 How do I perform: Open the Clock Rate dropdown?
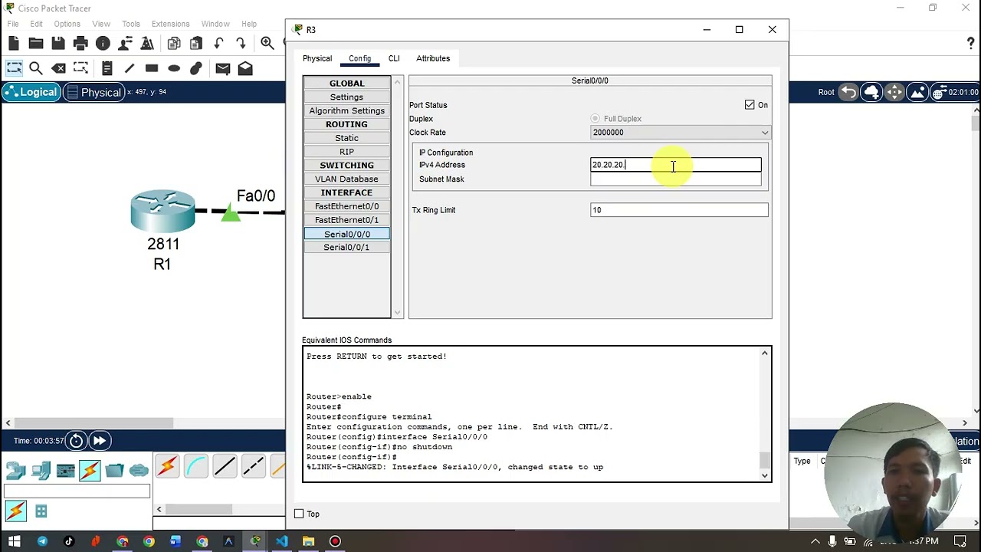click(x=681, y=133)
